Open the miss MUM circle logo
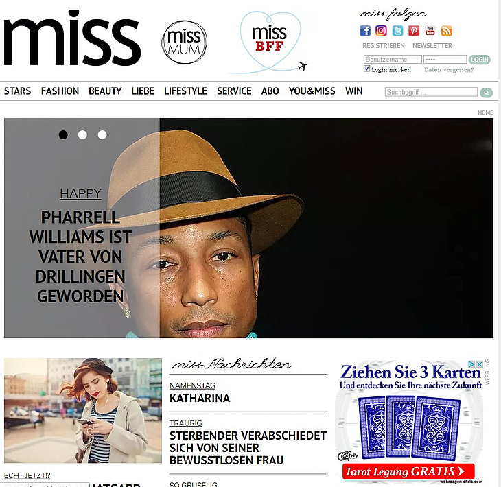This screenshot has height=487, width=501. click(x=184, y=42)
